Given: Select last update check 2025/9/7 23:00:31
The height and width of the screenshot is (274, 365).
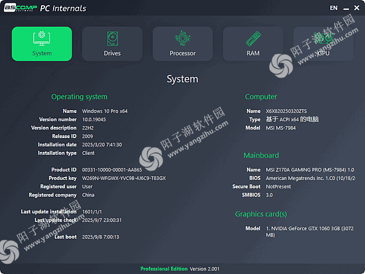Looking at the screenshot, I should pyautogui.click(x=102, y=220).
